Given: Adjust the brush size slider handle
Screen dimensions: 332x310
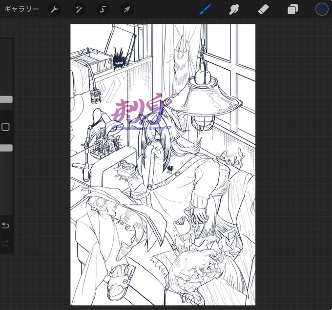Looking at the screenshot, I should click(x=6, y=99).
